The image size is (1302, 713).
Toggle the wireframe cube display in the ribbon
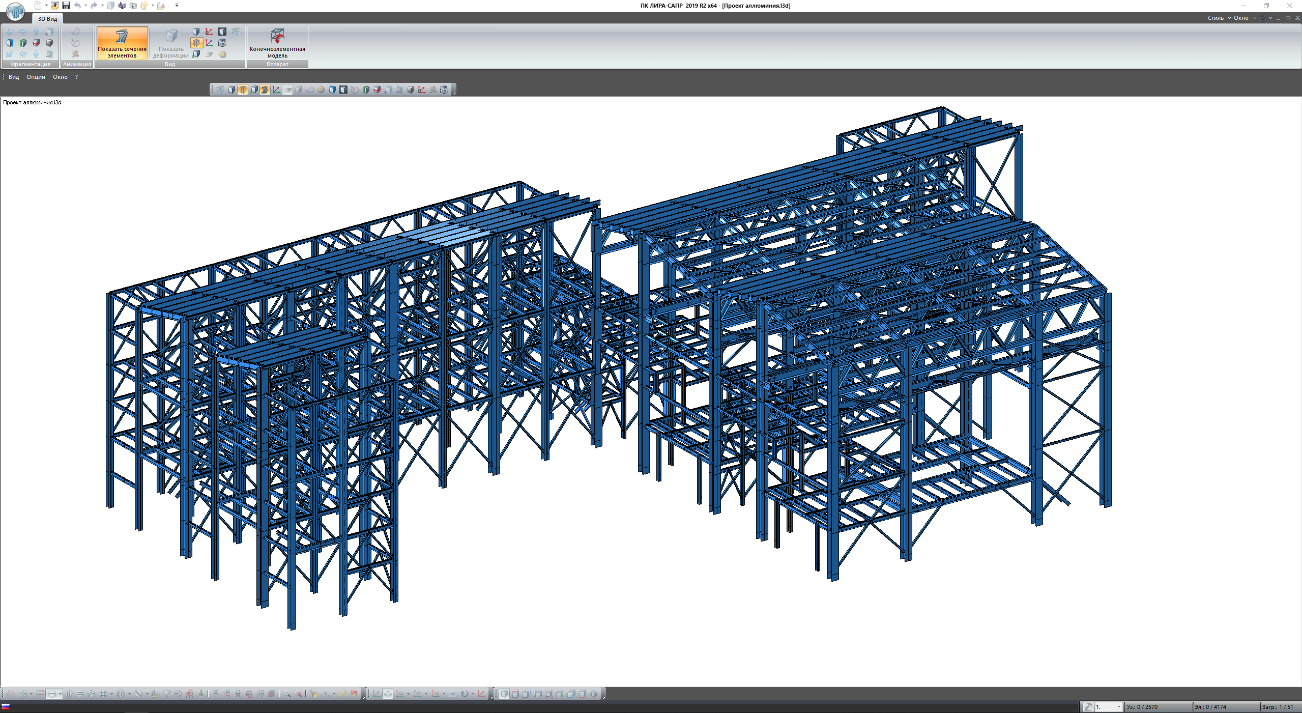[x=196, y=43]
